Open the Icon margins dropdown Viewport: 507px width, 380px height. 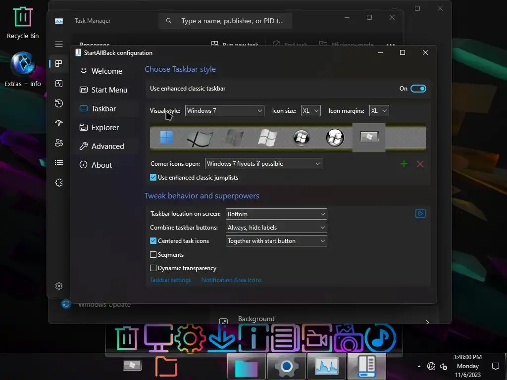pos(379,110)
